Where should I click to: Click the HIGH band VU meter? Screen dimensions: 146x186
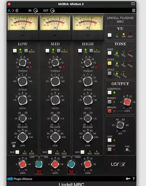[88, 23]
